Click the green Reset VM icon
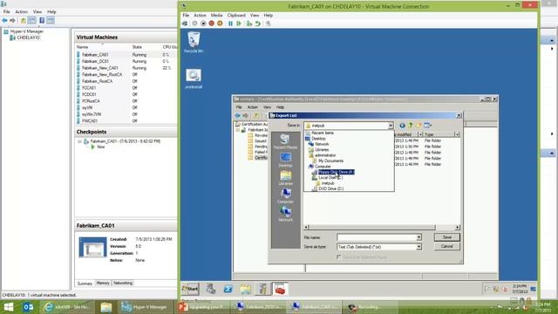Image resolution: width=558 pixels, height=314 pixels. point(239,24)
